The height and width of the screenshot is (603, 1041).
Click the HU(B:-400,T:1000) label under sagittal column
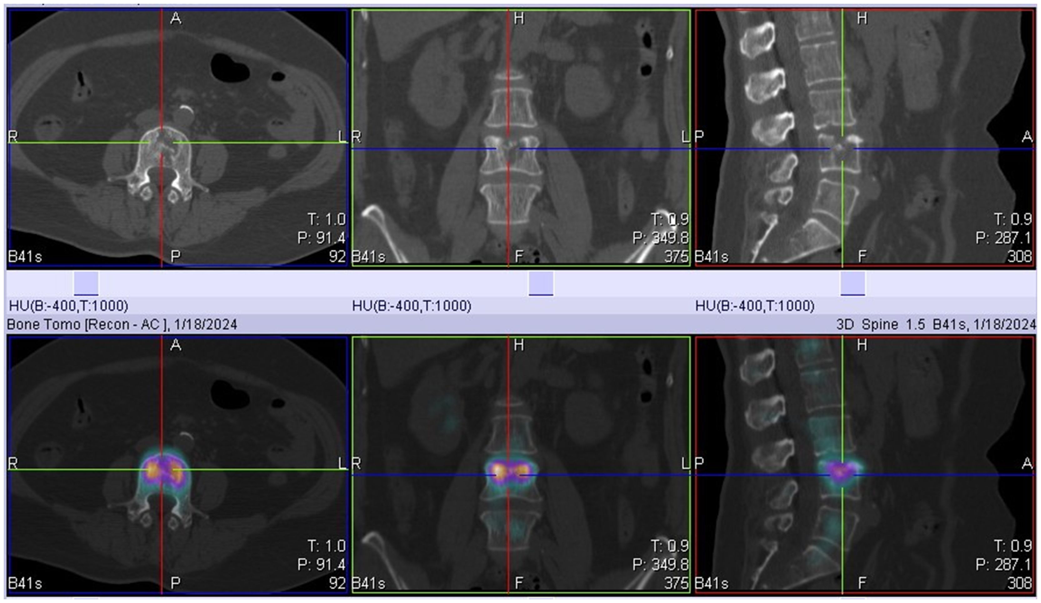tap(755, 306)
